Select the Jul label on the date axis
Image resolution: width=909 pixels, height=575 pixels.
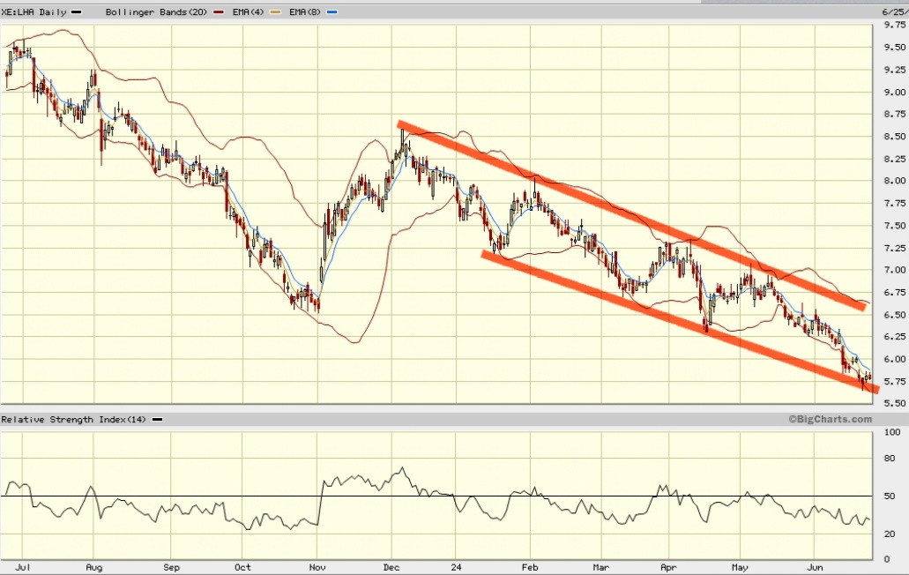click(x=24, y=567)
